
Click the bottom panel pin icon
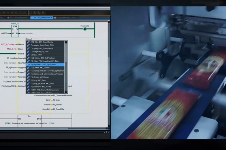click(106, 132)
